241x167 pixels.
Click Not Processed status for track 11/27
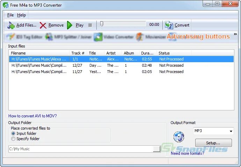[171, 72]
